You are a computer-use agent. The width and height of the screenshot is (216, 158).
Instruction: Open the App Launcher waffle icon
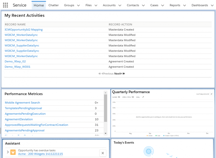5,5
